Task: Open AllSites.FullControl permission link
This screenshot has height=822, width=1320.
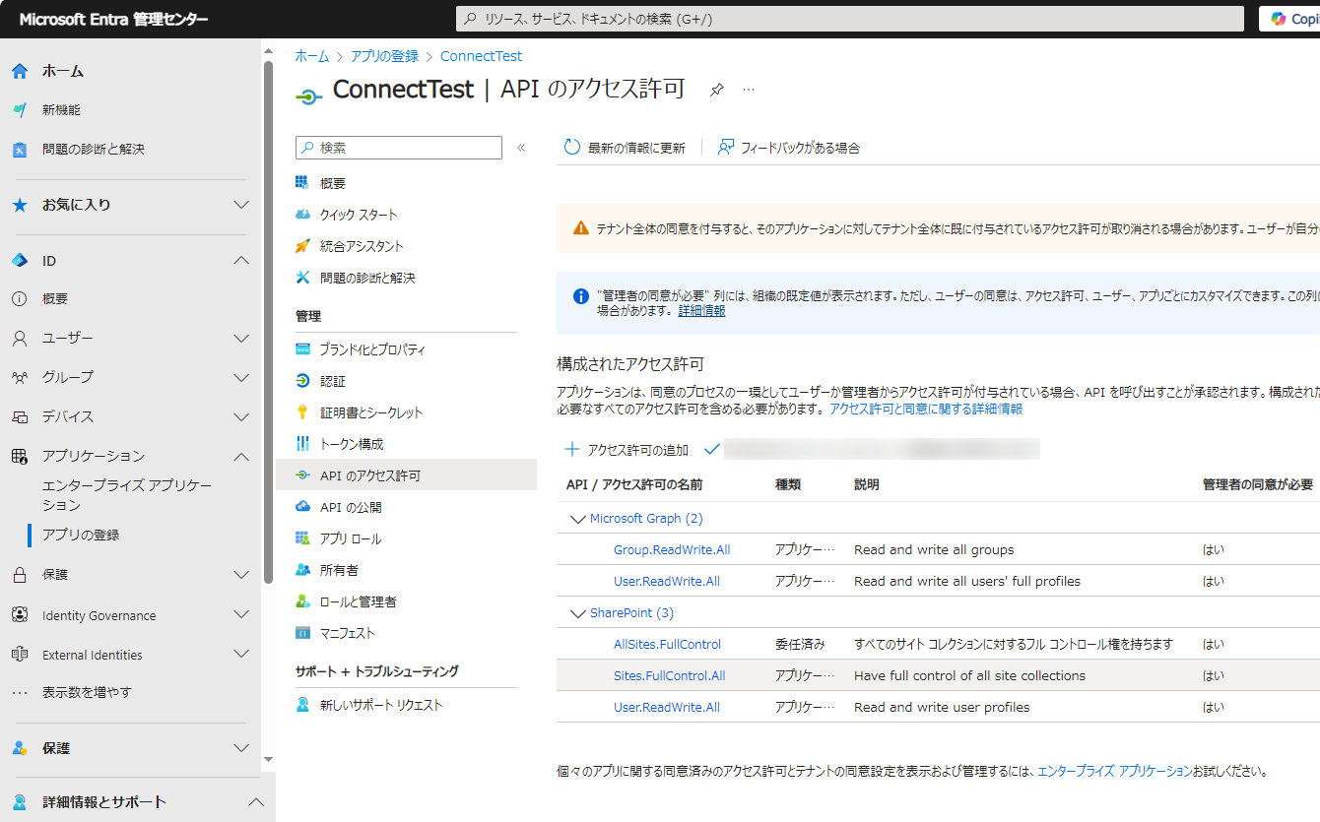Action: pos(667,644)
